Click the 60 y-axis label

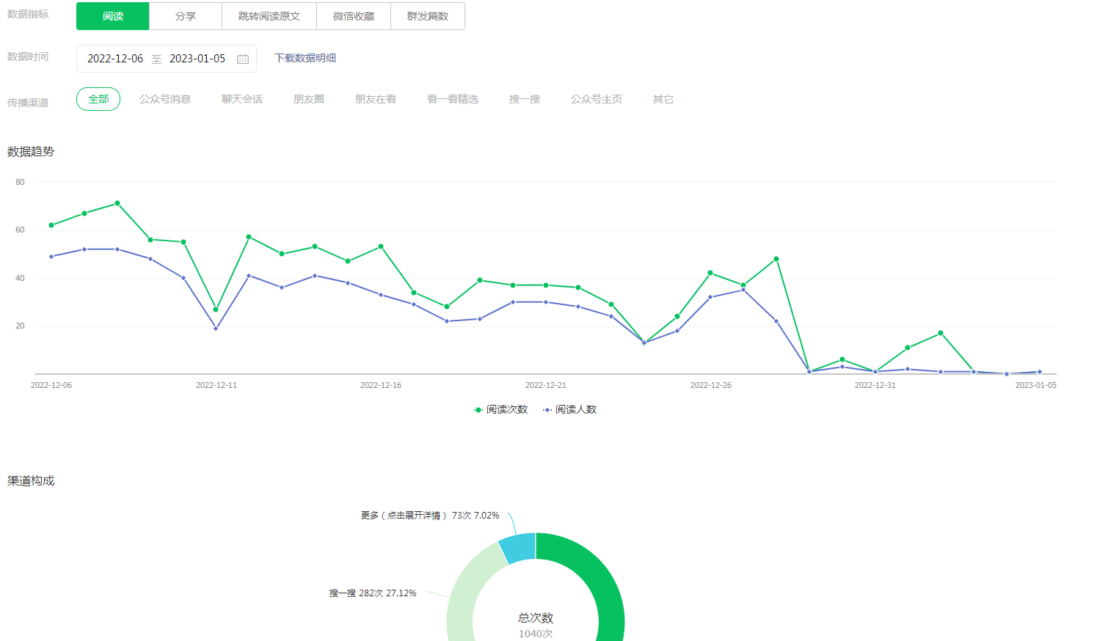click(x=20, y=230)
